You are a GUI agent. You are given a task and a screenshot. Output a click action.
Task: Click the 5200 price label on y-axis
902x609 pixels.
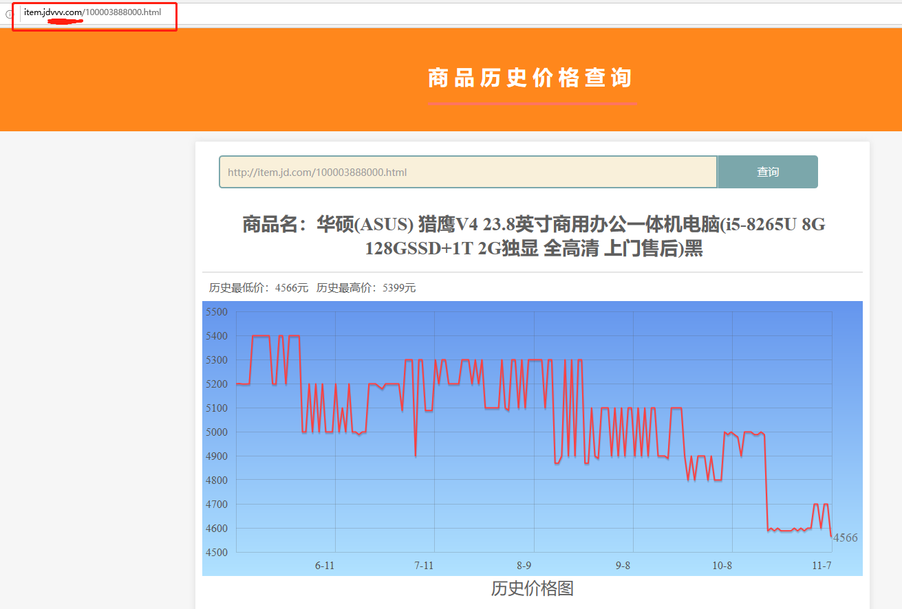pos(216,384)
